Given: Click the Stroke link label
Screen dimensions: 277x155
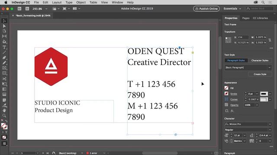Looking at the screenshot, I should pyautogui.click(x=234, y=94).
